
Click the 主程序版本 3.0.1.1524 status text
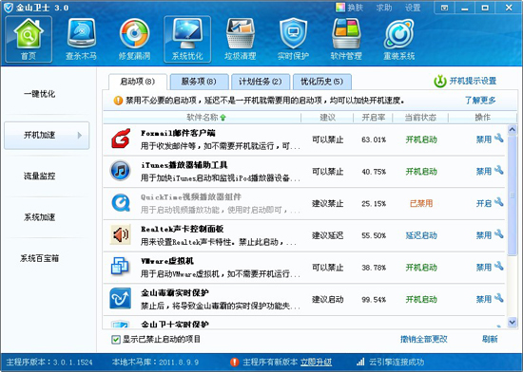click(49, 362)
